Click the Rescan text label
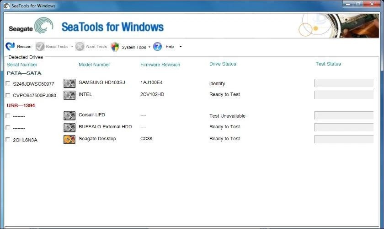 [24, 47]
